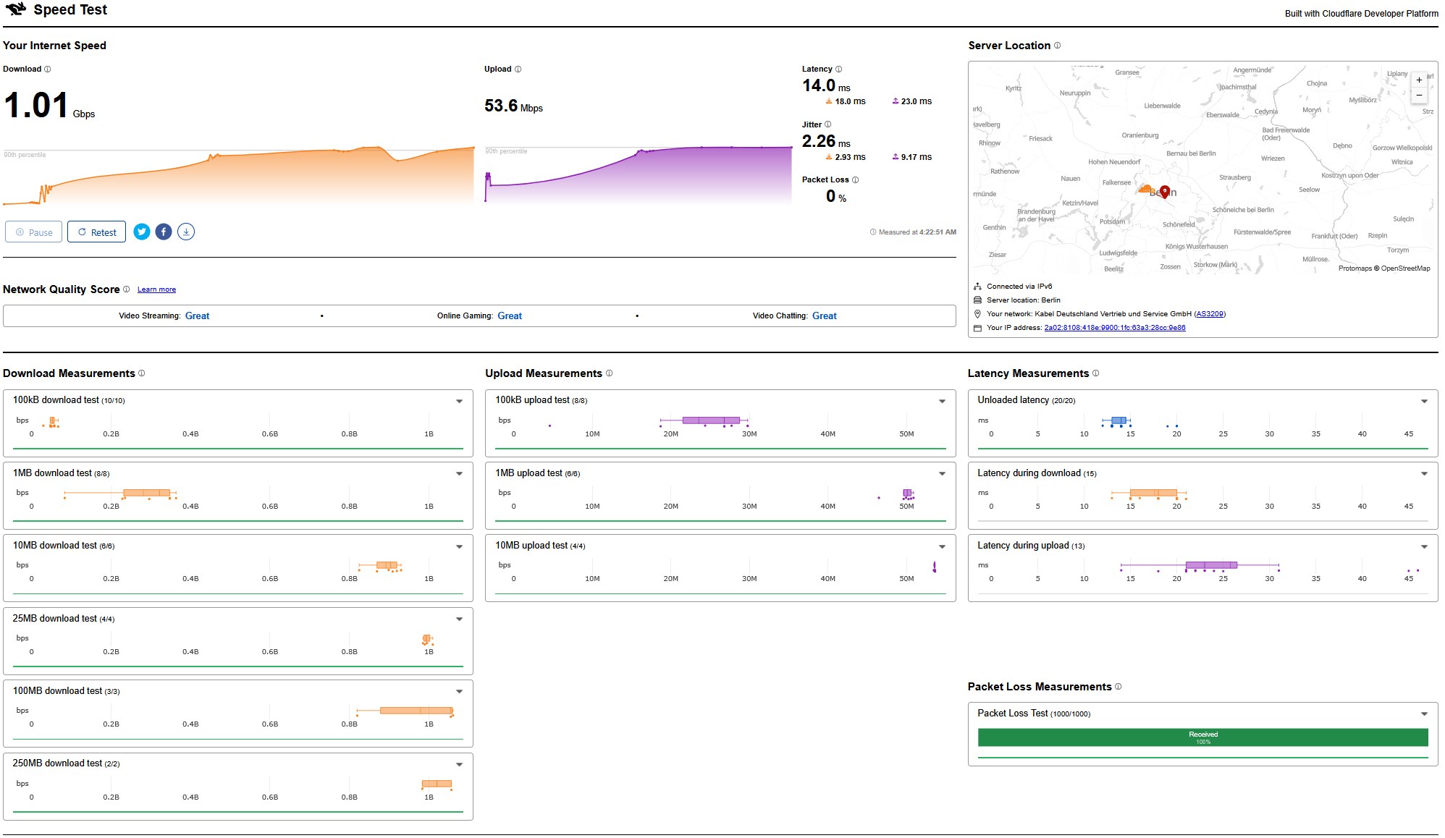This screenshot has width=1445, height=838.
Task: Click the download results icon
Action: (x=186, y=232)
